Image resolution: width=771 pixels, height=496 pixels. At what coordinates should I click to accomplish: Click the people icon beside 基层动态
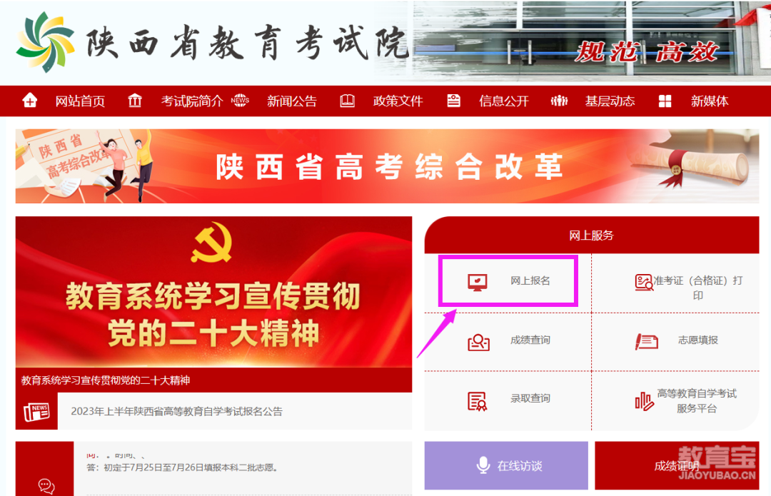(x=559, y=101)
